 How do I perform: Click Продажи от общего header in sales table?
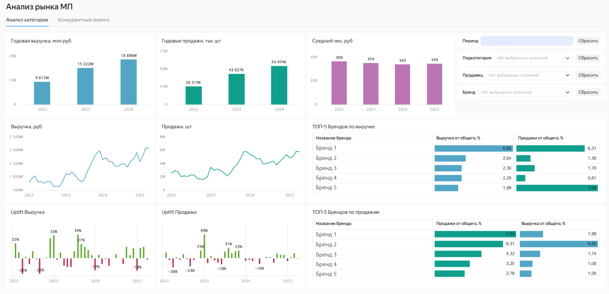[x=459, y=223]
